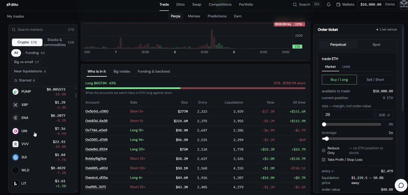The width and height of the screenshot is (408, 195).
Task: Click the market list scrollbar
Action: pyautogui.click(x=76, y=96)
